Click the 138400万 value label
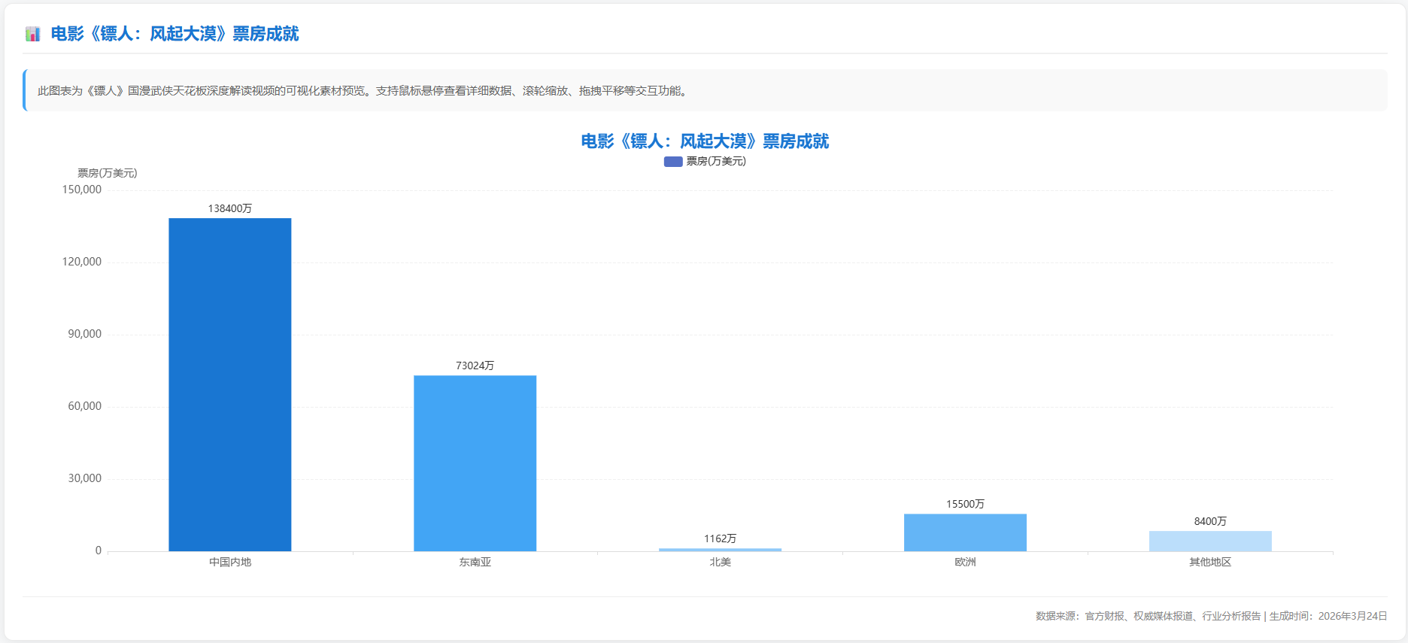Image resolution: width=1408 pixels, height=643 pixels. (x=230, y=208)
